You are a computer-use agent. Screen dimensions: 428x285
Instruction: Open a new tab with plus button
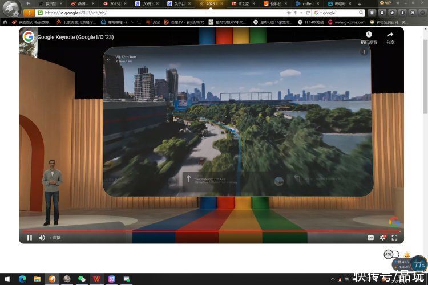[360, 4]
